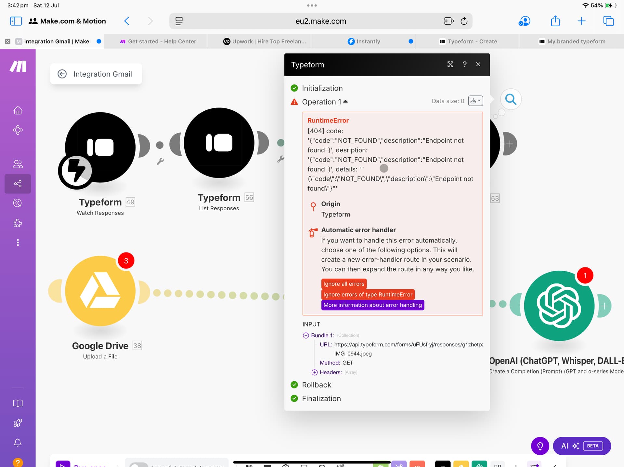Open help in the Typeform panel
624x467 pixels.
tap(464, 64)
